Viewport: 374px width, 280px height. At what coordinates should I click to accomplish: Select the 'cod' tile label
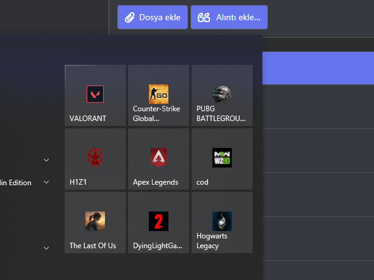pos(203,182)
